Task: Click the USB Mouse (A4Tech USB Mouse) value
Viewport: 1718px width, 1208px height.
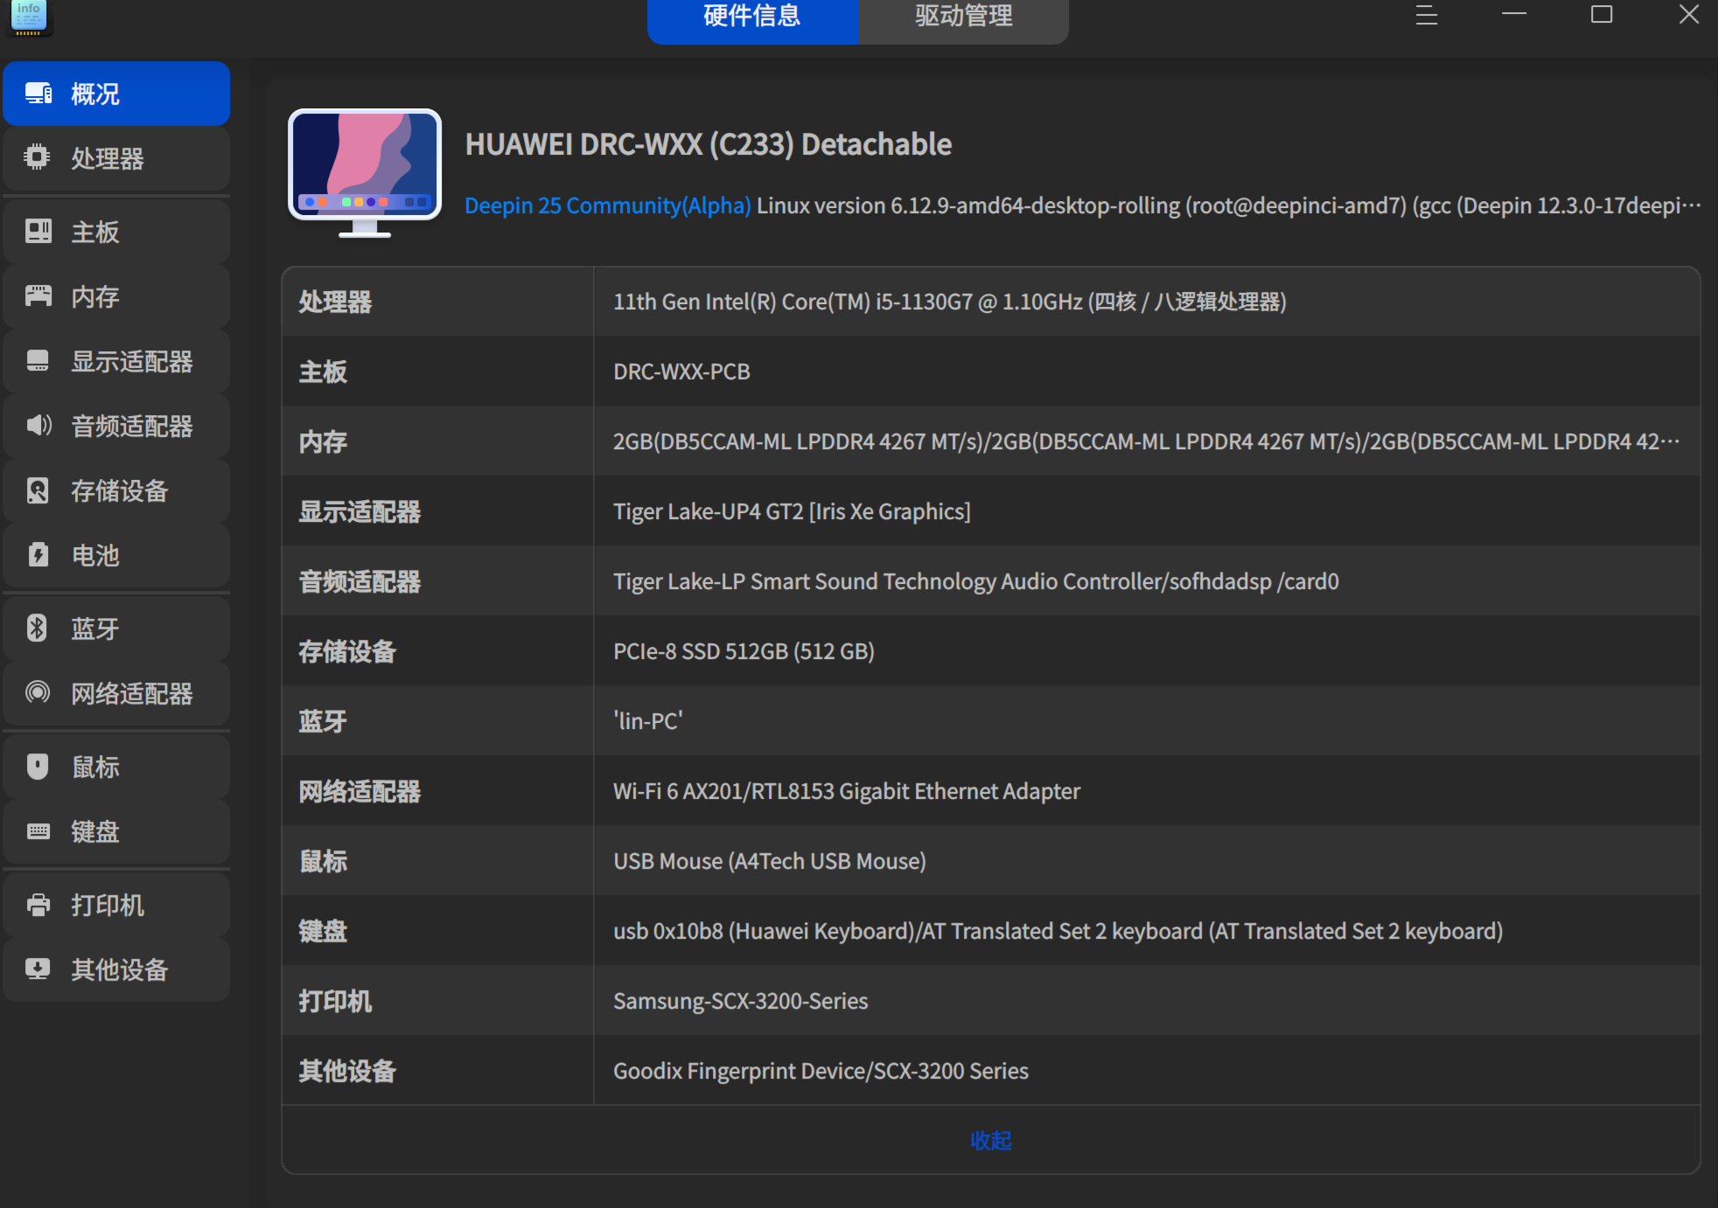Action: [770, 861]
